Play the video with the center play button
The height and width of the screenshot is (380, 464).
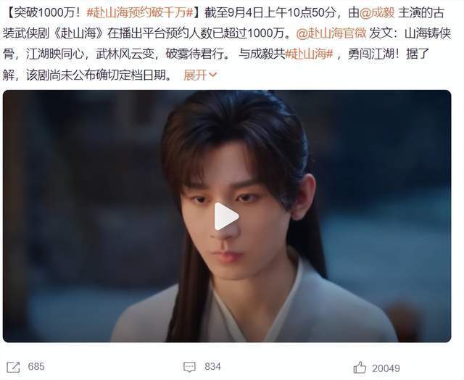click(227, 217)
